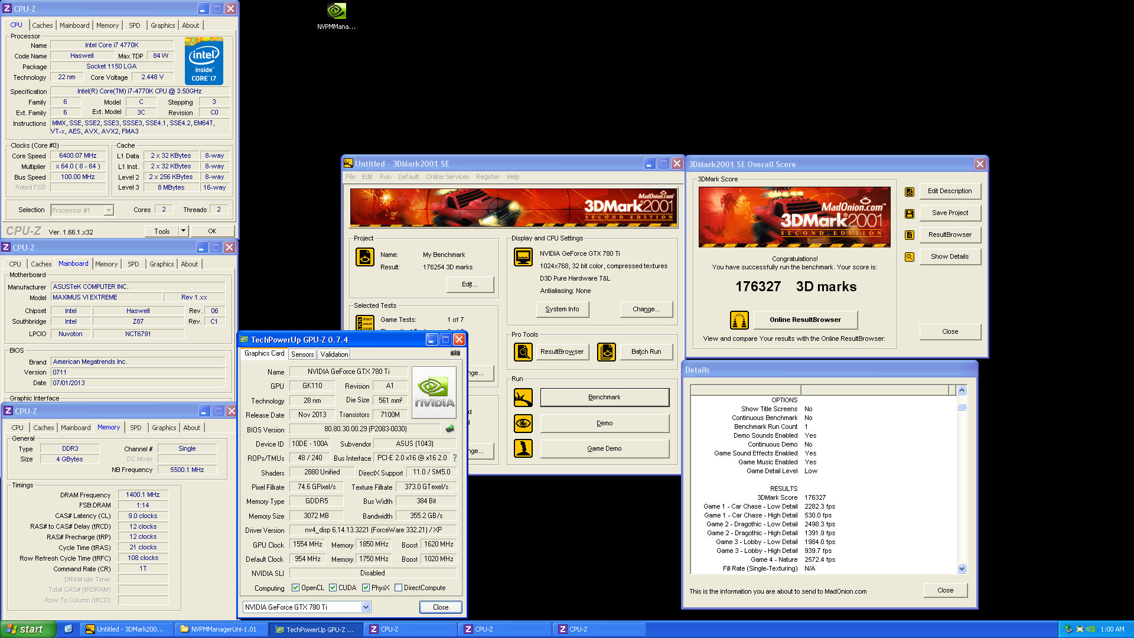
Task: Click the Show Details magnifier icon
Action: tap(910, 257)
